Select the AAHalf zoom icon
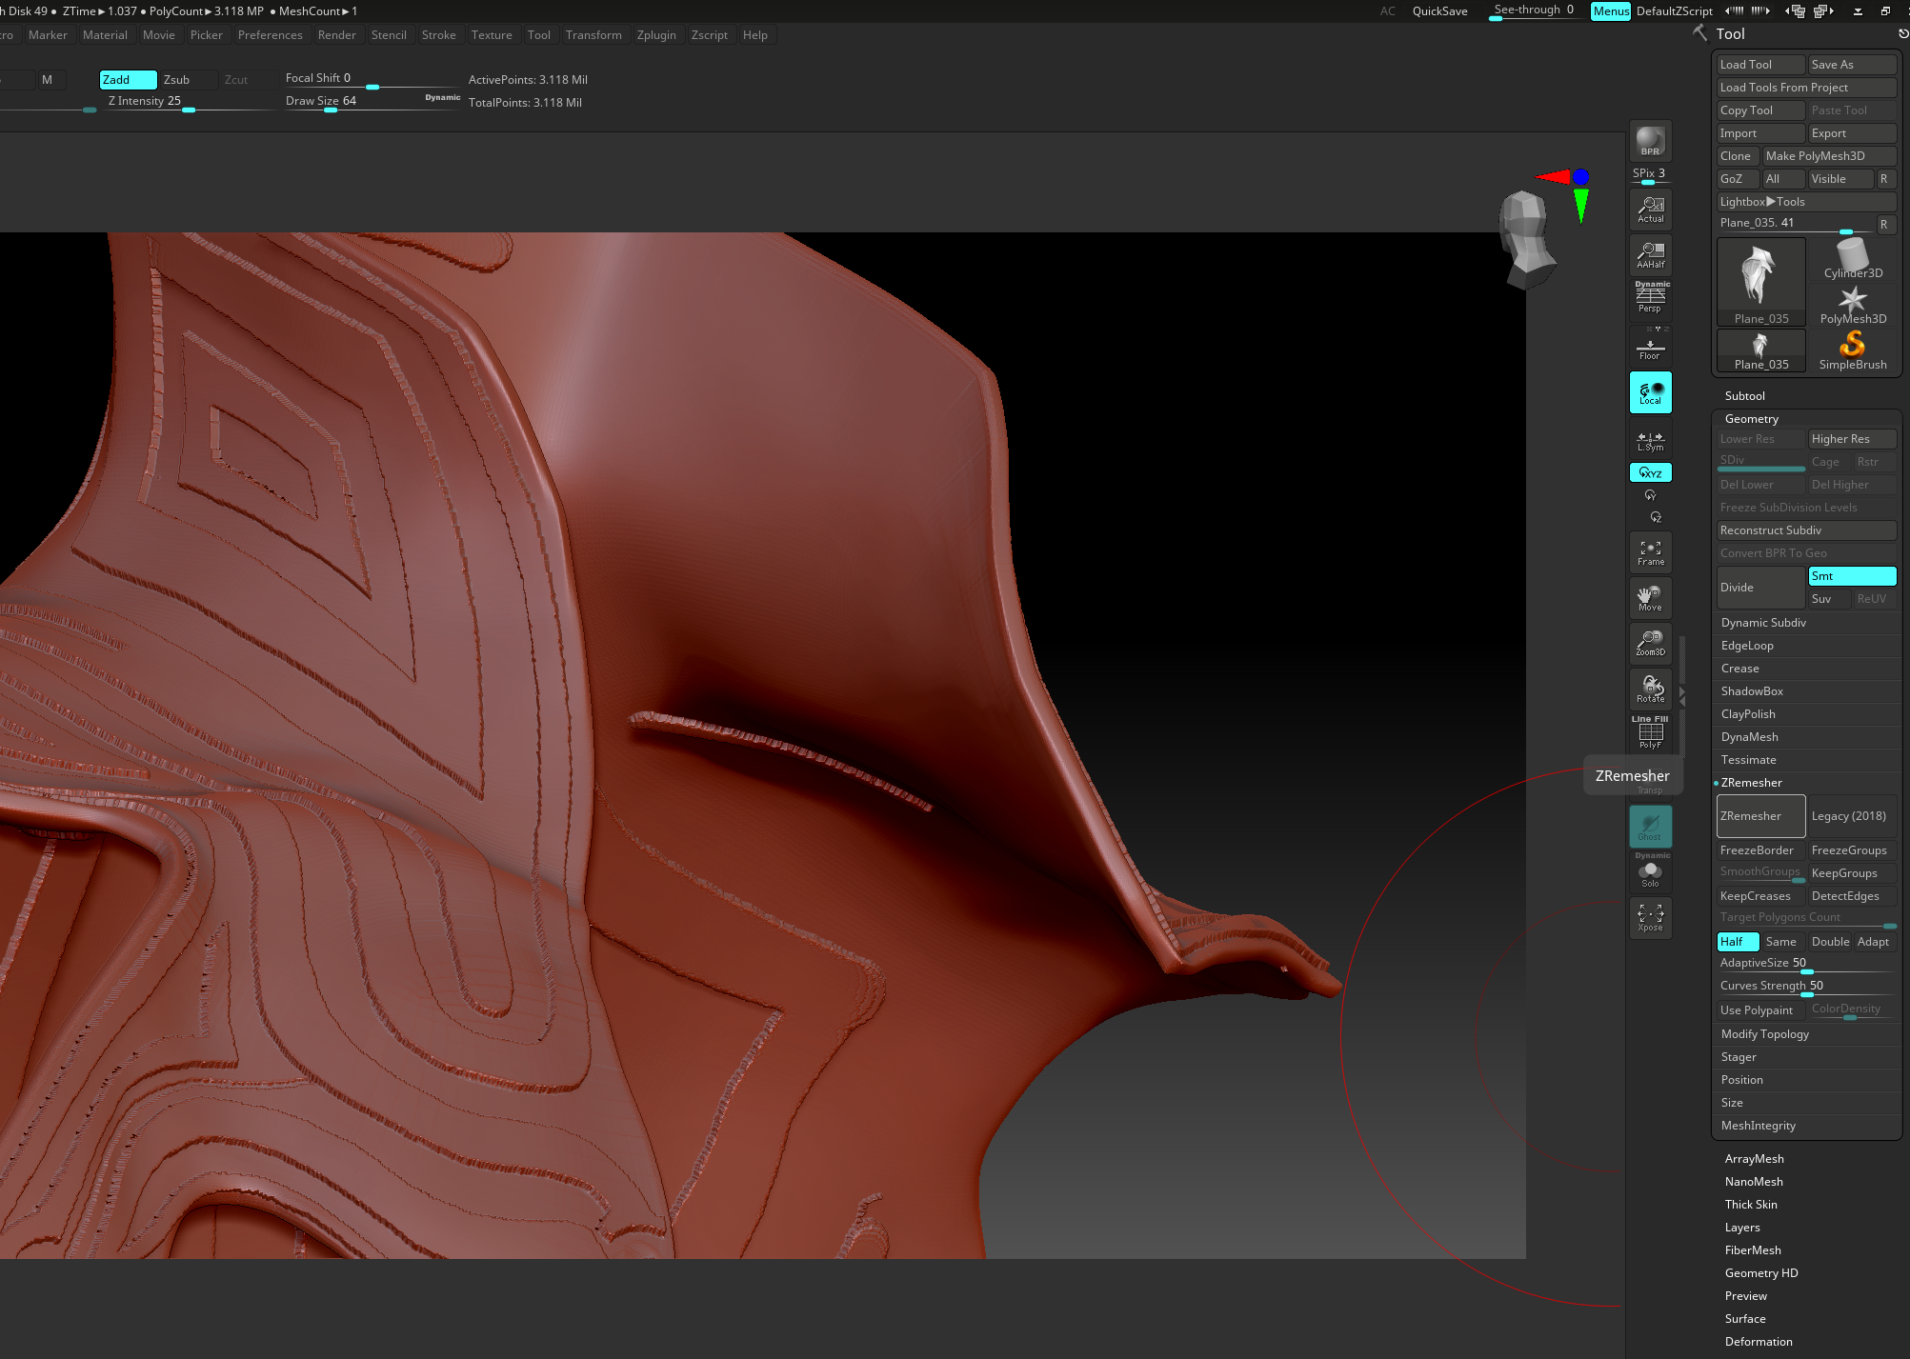 [x=1650, y=254]
